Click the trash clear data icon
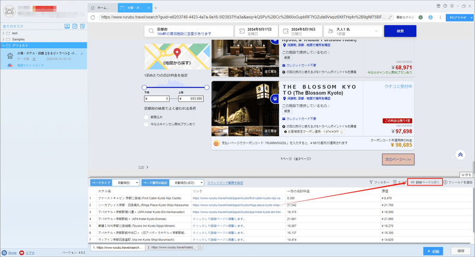The image size is (475, 257). point(395,182)
